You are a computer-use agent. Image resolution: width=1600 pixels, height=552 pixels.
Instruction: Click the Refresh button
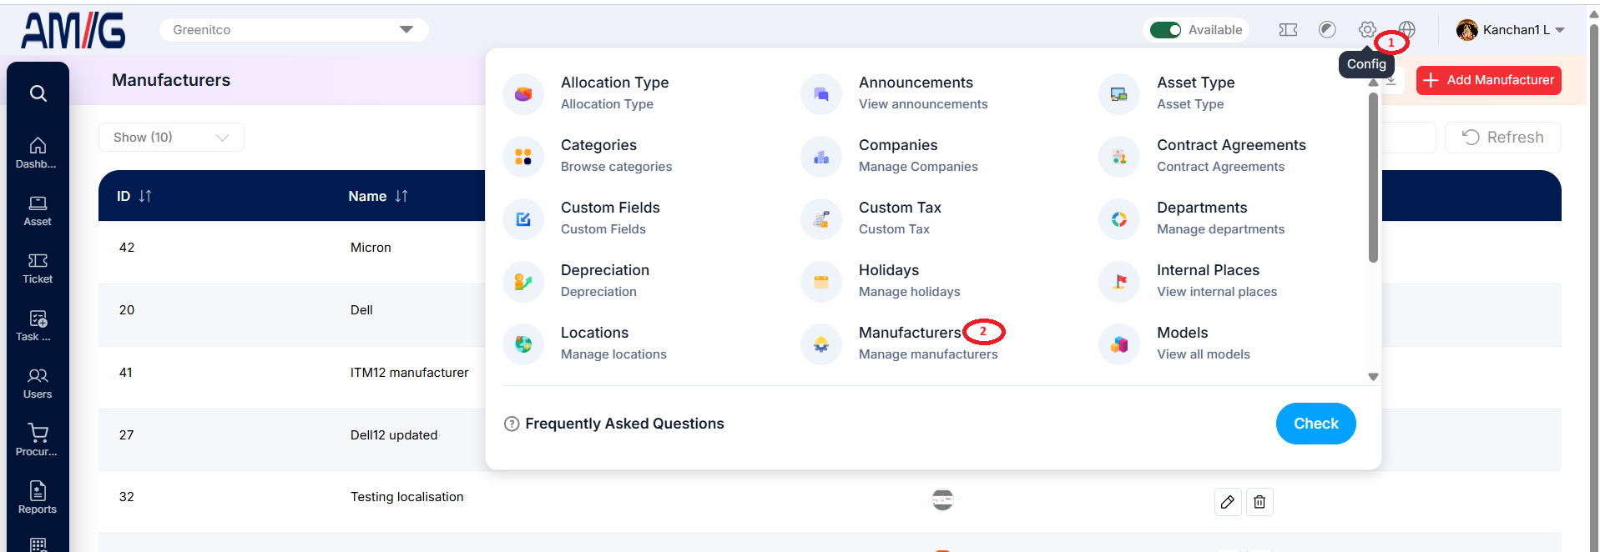pos(1503,138)
